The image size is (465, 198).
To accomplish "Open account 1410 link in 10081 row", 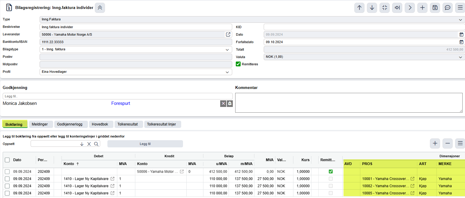I will (112, 179).
